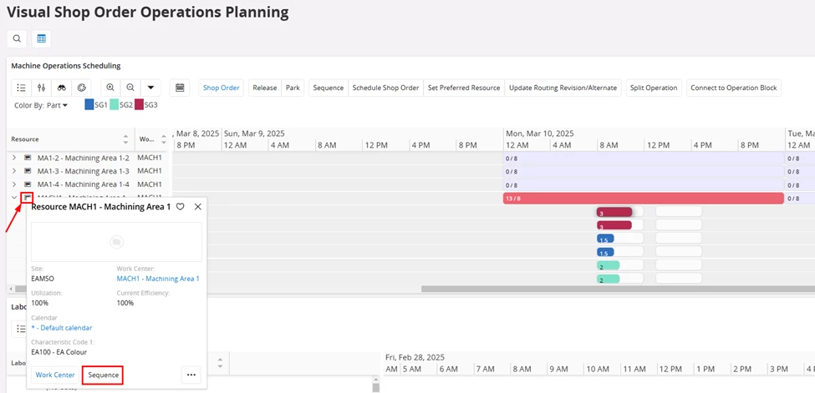Open the three-dots menu in resource popup
The image size is (815, 393).
coord(191,375)
